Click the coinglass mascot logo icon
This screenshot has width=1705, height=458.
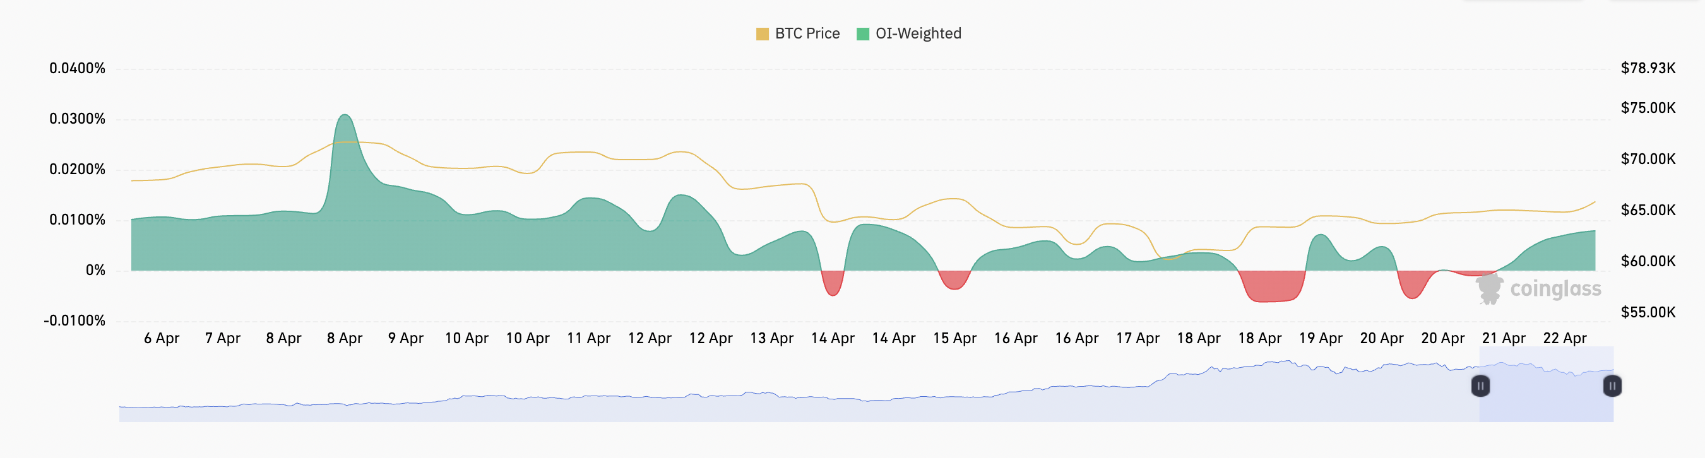(x=1490, y=289)
